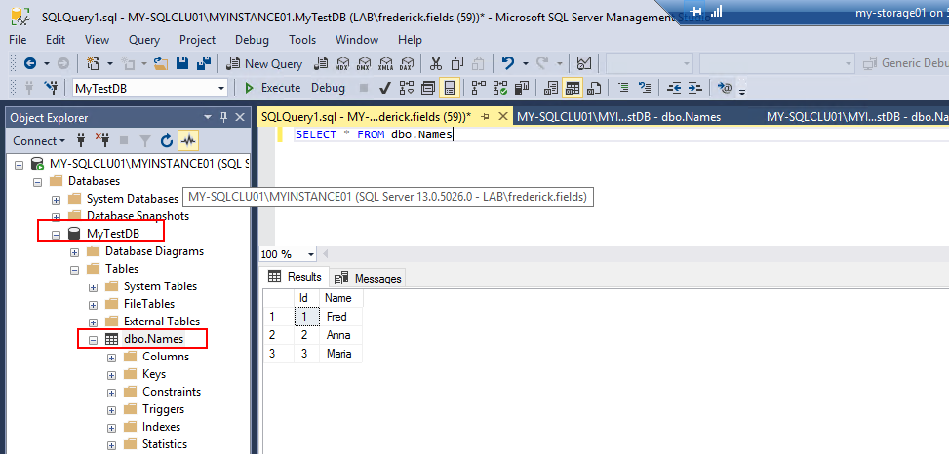Open an Analysis Services XMLA Query
This screenshot has height=454, width=949.
[385, 63]
